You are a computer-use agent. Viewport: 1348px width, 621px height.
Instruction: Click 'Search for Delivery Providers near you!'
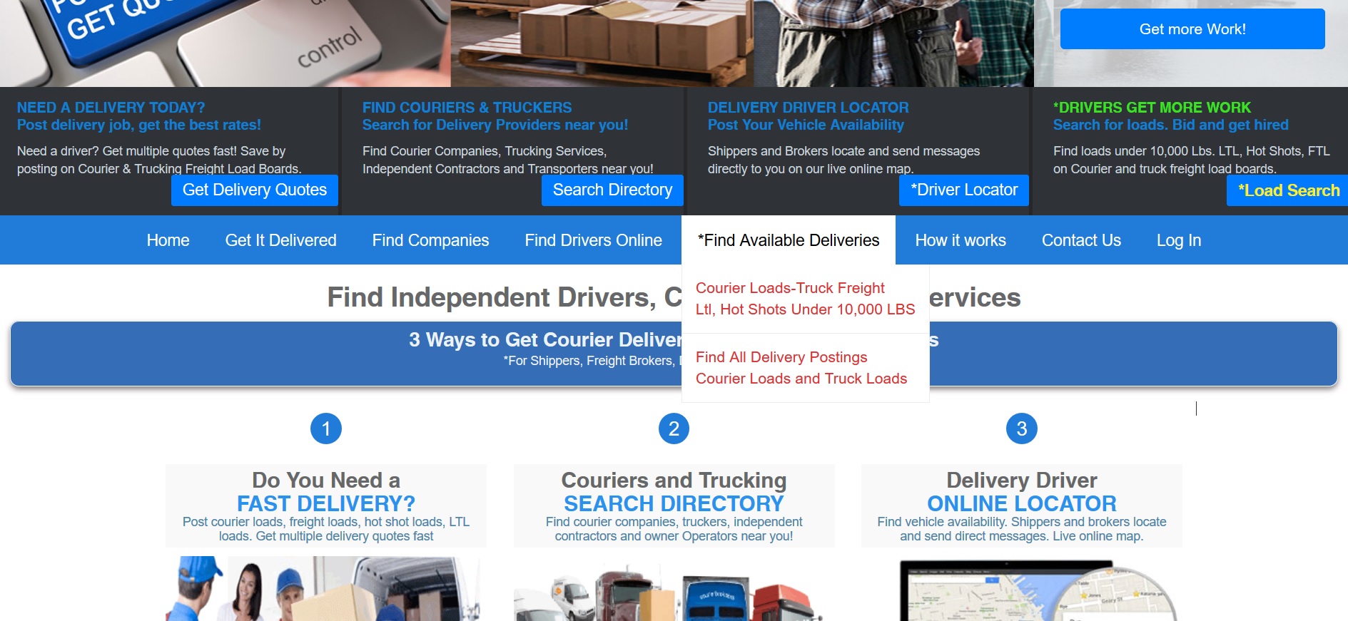pos(495,125)
